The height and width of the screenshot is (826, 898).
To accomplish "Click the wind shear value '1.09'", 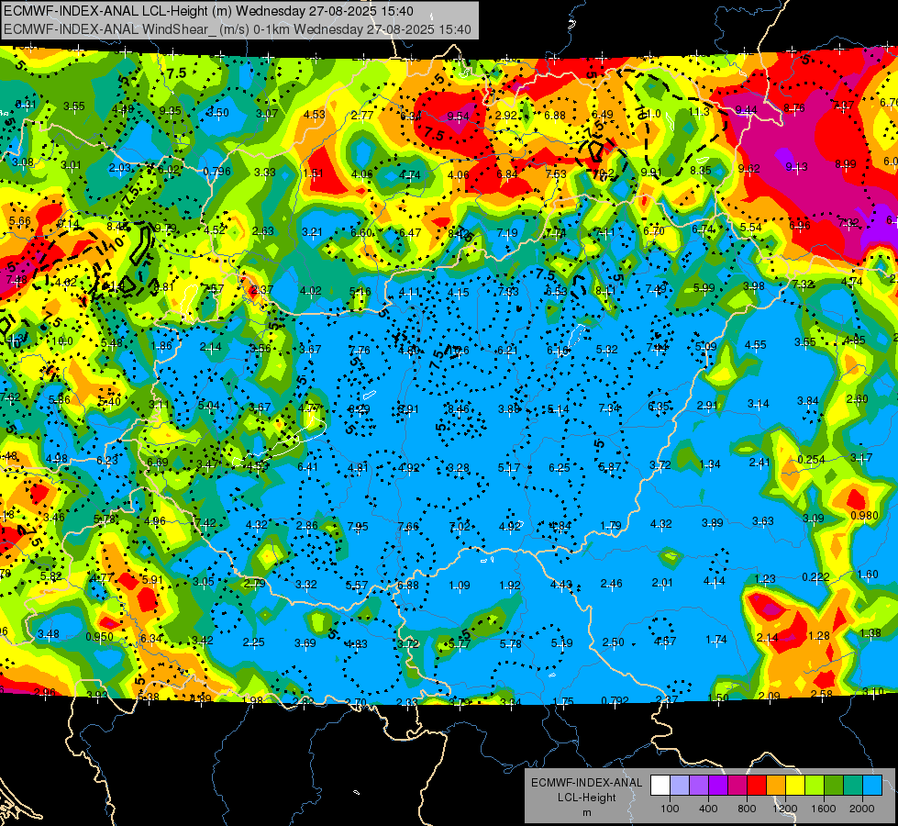I will pyautogui.click(x=460, y=586).
